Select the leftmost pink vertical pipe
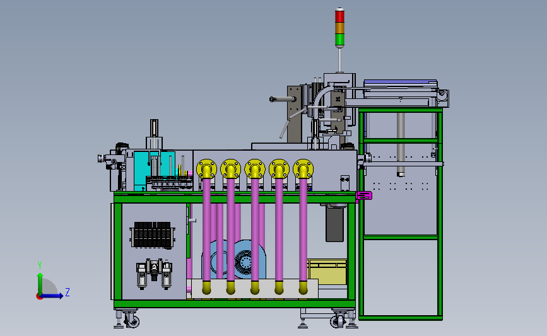Screen dimensions: 547x336 click(x=206, y=229)
